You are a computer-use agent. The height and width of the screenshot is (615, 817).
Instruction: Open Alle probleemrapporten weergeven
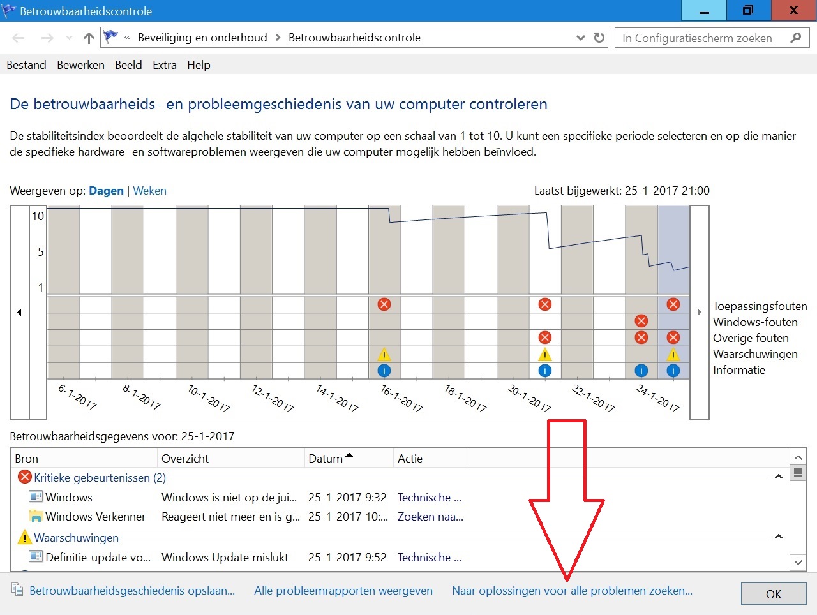tap(343, 591)
